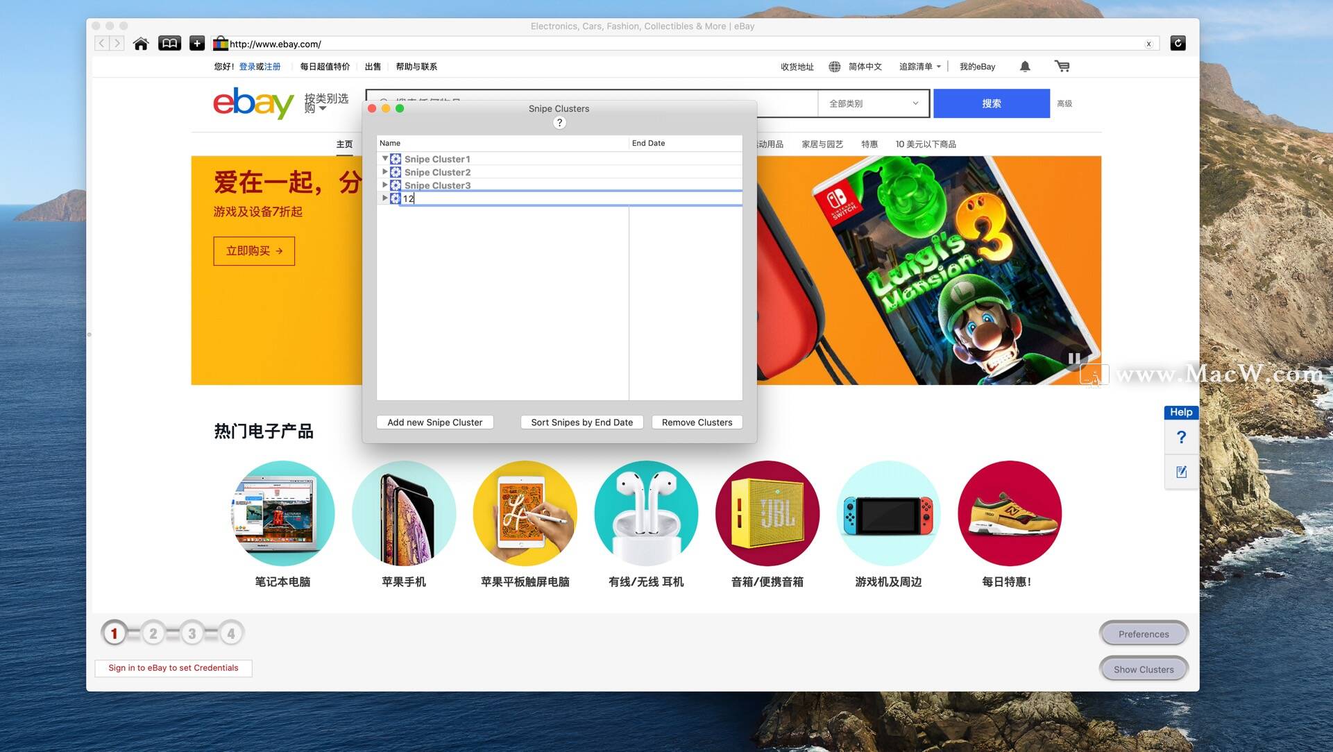Screen dimensions: 1333x752
Task: Click the browser home icon
Action: tap(141, 43)
